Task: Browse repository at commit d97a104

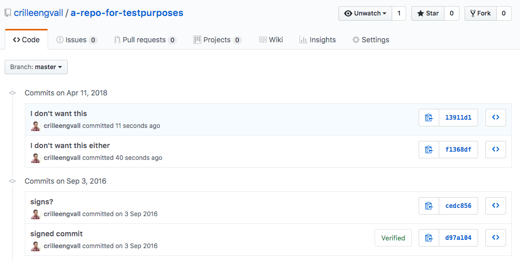Action: [x=496, y=238]
